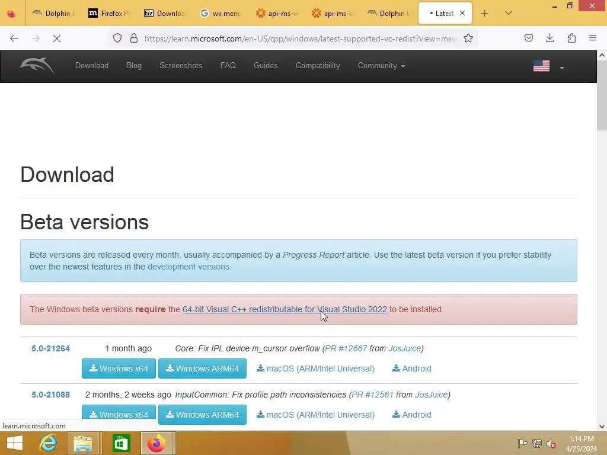Open the Downloads panel arrow icon
This screenshot has width=607, height=455.
pos(550,38)
